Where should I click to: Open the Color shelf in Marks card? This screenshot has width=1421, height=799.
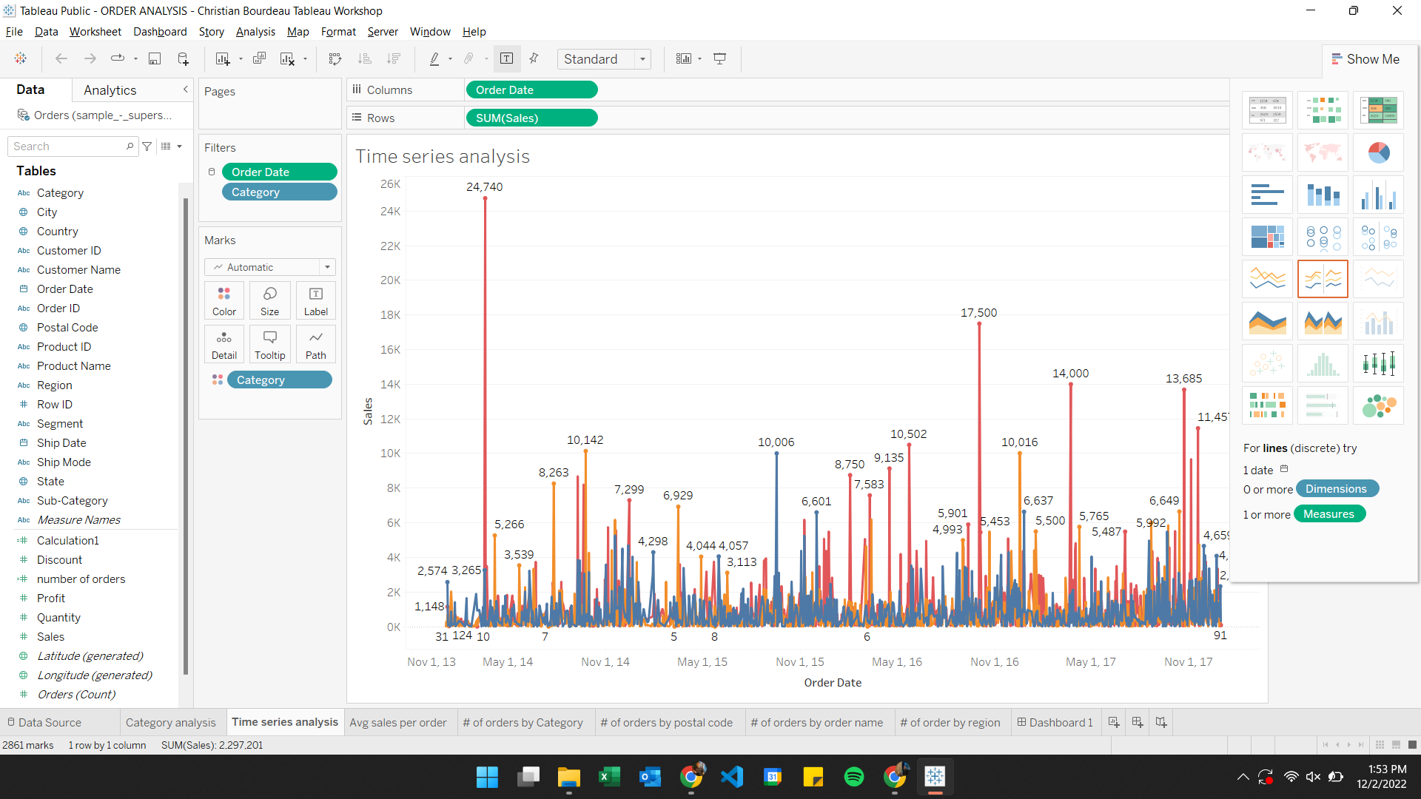click(x=224, y=300)
